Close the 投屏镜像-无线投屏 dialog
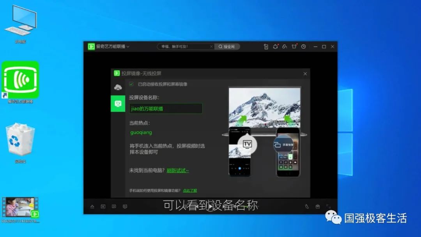The image size is (421, 237). 305,74
